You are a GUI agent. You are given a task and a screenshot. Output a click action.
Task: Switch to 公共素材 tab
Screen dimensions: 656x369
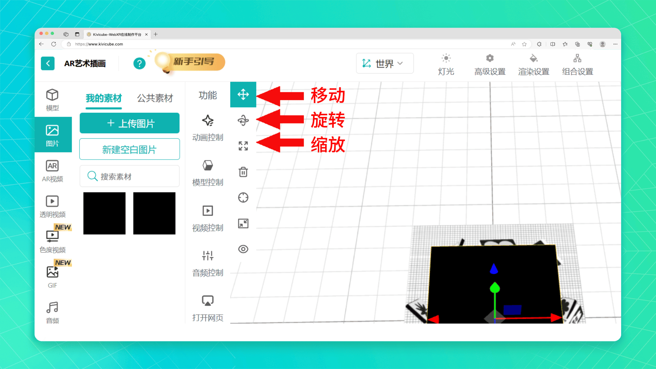coord(155,98)
